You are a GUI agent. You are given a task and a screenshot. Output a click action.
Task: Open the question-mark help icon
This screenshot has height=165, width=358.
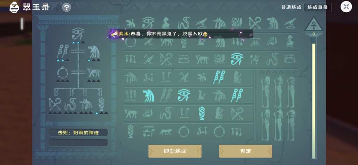(66, 7)
